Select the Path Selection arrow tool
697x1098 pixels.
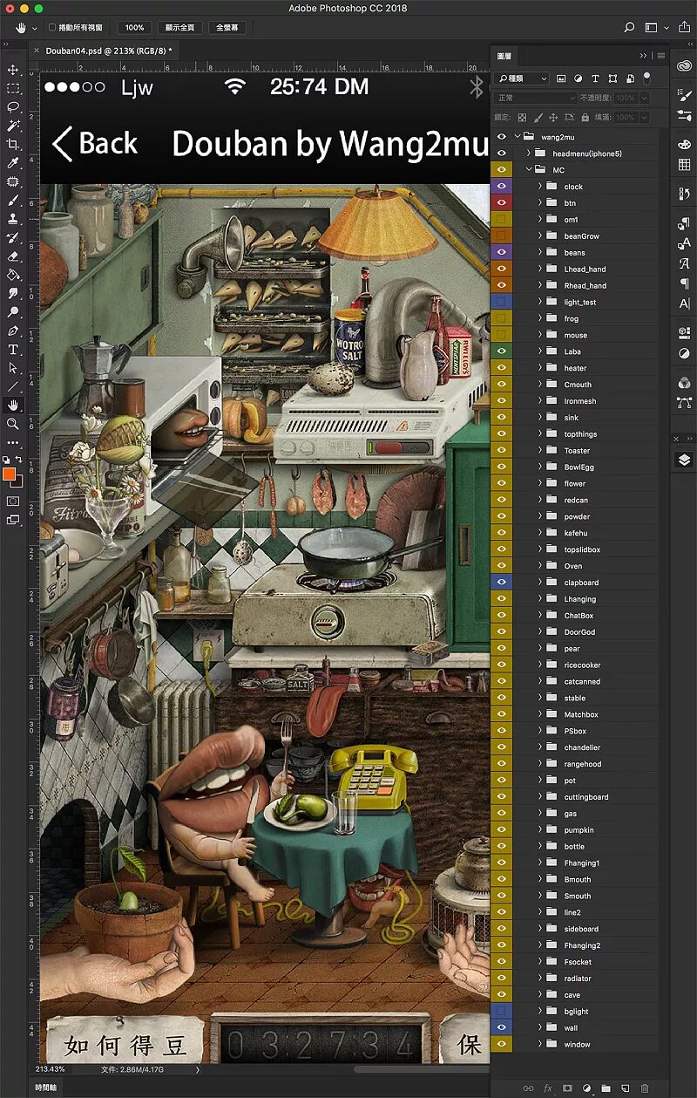[12, 368]
